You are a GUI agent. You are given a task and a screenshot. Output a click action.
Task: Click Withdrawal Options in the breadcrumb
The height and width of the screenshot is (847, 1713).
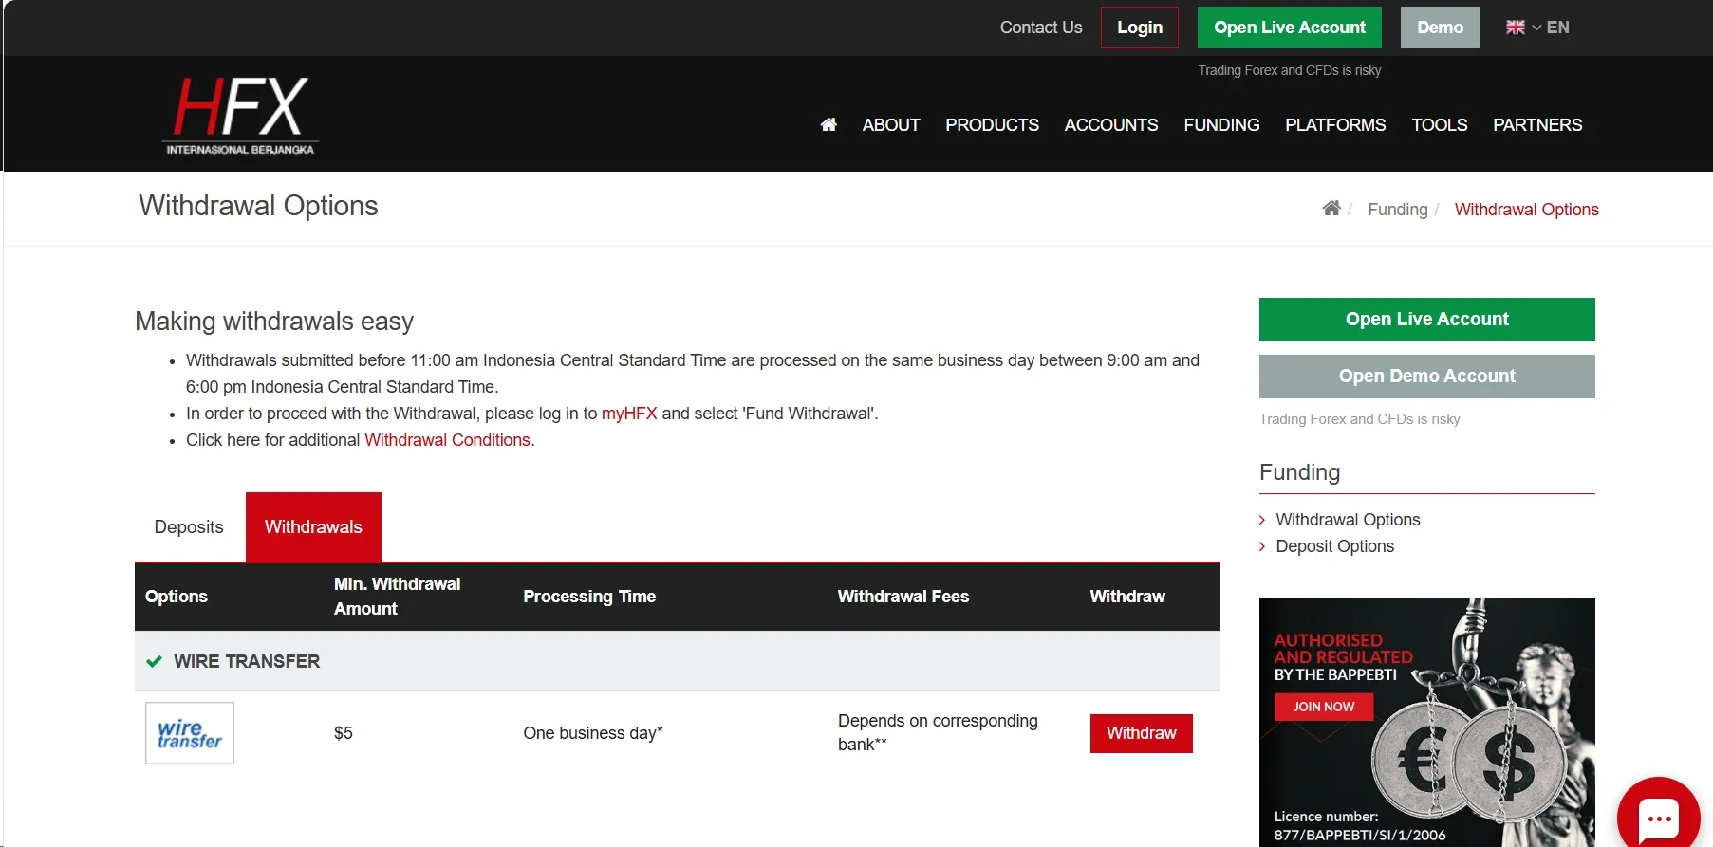(x=1526, y=210)
